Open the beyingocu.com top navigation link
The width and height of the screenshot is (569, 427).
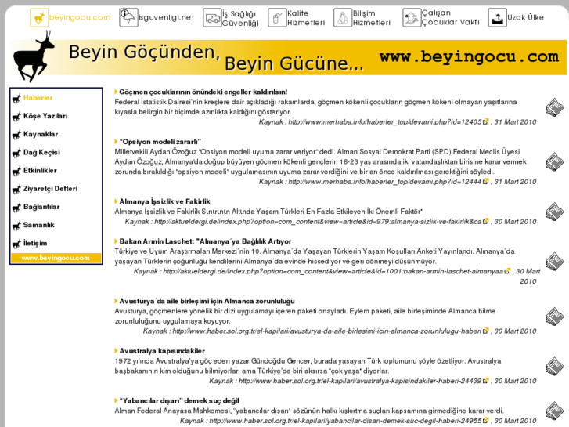coord(80,17)
